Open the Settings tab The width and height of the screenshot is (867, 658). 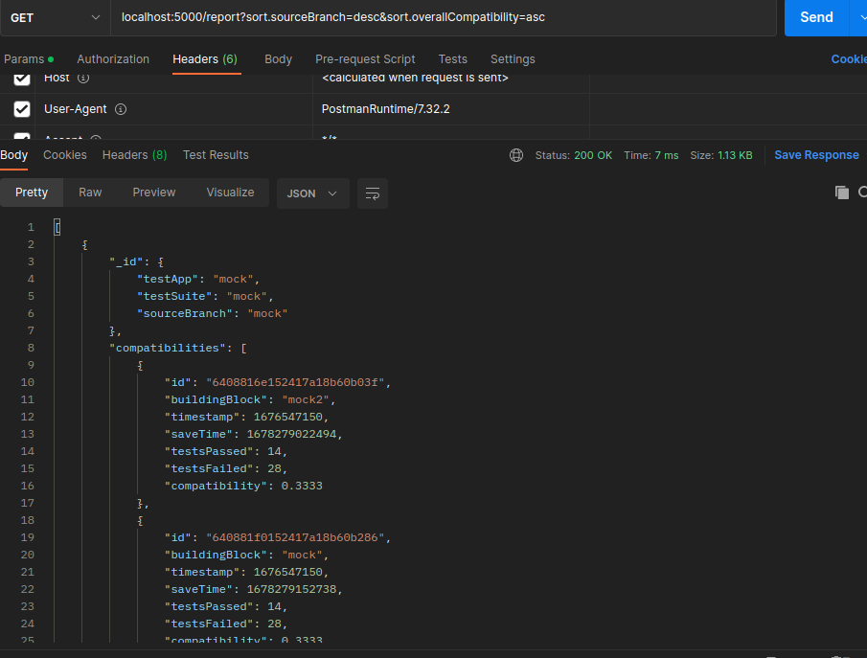pyautogui.click(x=513, y=59)
